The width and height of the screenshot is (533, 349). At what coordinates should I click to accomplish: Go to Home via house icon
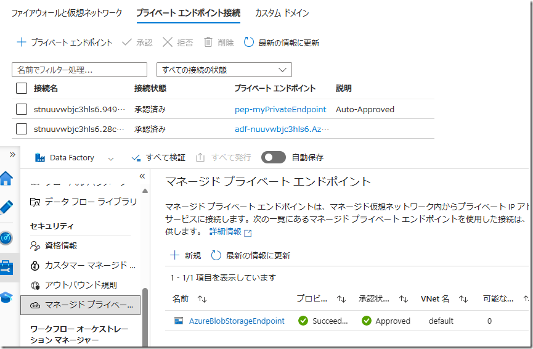6,179
